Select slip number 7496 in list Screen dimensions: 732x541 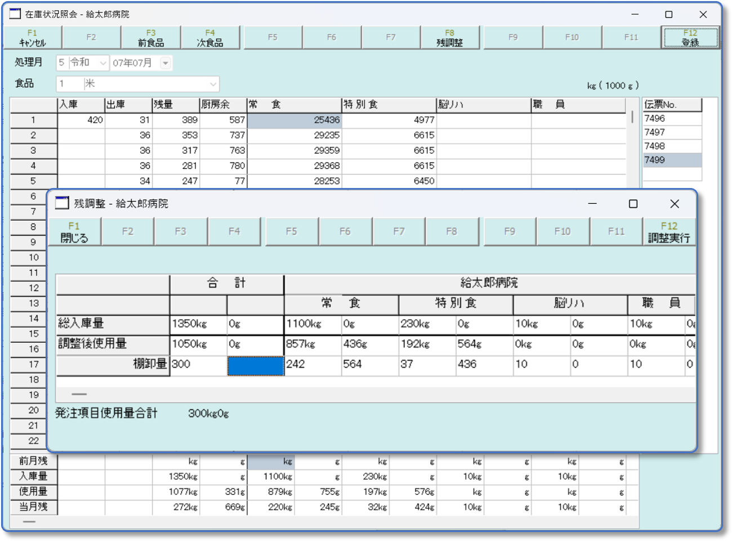tap(672, 119)
